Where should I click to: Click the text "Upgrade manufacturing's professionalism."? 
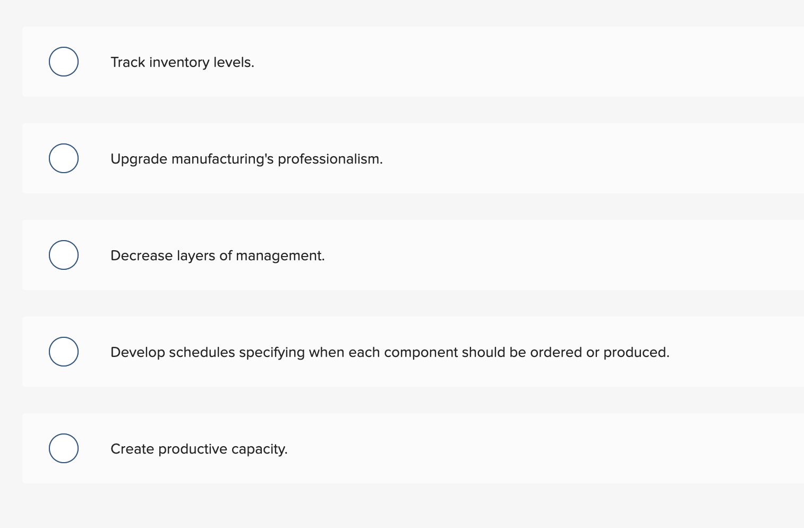tap(246, 158)
